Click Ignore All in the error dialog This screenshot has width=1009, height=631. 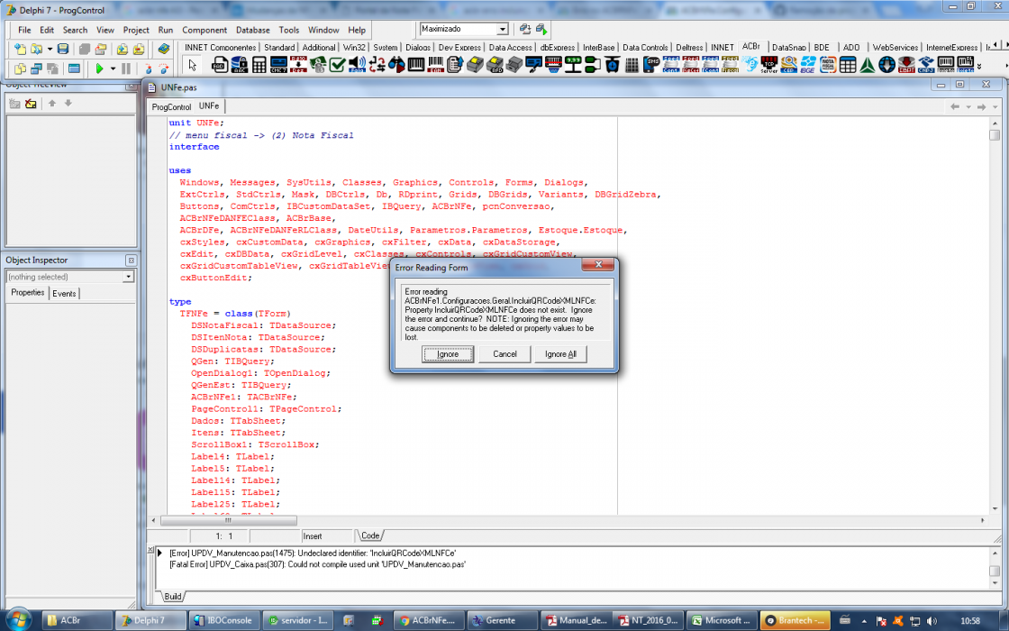point(560,354)
